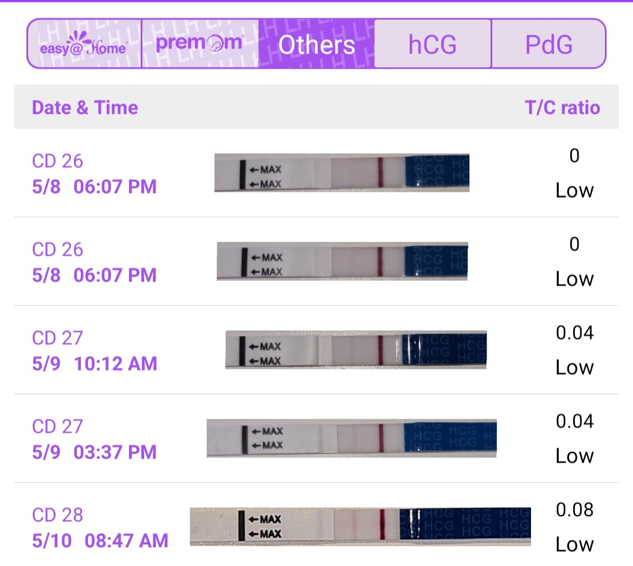Tap the strip photo for 5/10 08:47 AM
Screen dimensions: 633x566
click(x=360, y=526)
